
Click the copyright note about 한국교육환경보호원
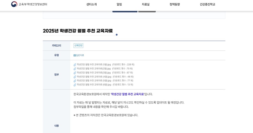click(x=106, y=115)
